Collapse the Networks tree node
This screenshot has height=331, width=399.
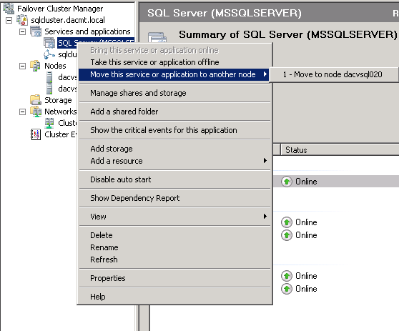23,112
